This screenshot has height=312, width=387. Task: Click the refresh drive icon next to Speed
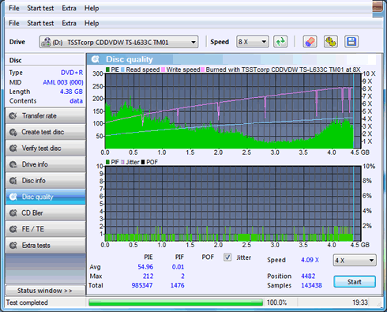(x=280, y=42)
